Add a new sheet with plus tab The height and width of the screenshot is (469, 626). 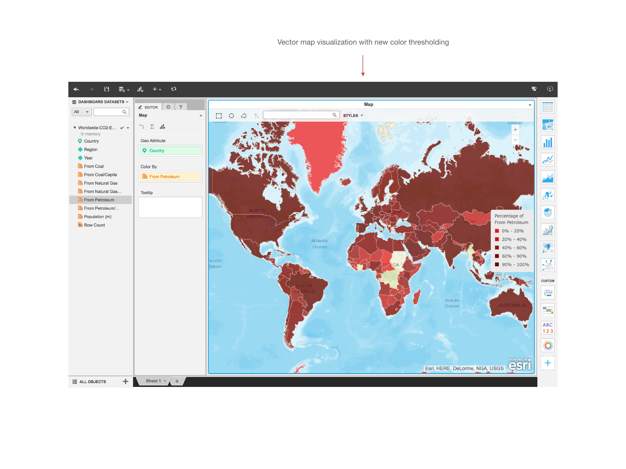tap(177, 381)
